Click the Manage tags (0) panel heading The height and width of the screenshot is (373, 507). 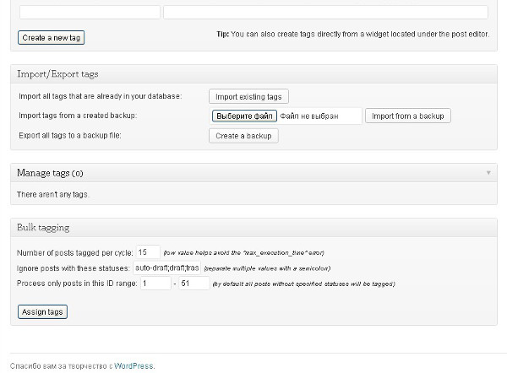tap(51, 173)
